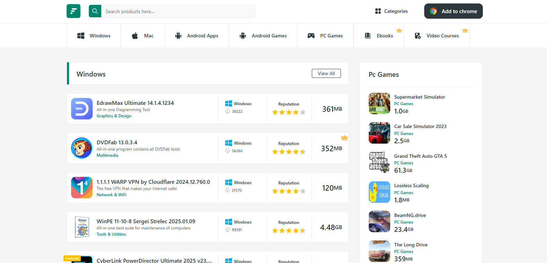
Task: Click the Apple logo icon in the nav bar
Action: click(x=135, y=36)
